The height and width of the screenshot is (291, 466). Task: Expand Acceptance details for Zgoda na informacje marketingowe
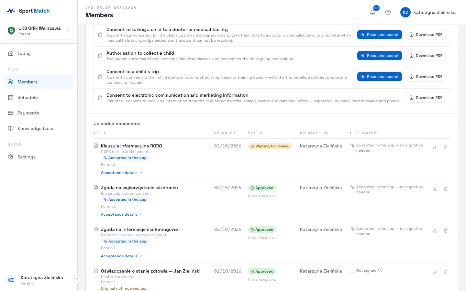click(x=121, y=256)
